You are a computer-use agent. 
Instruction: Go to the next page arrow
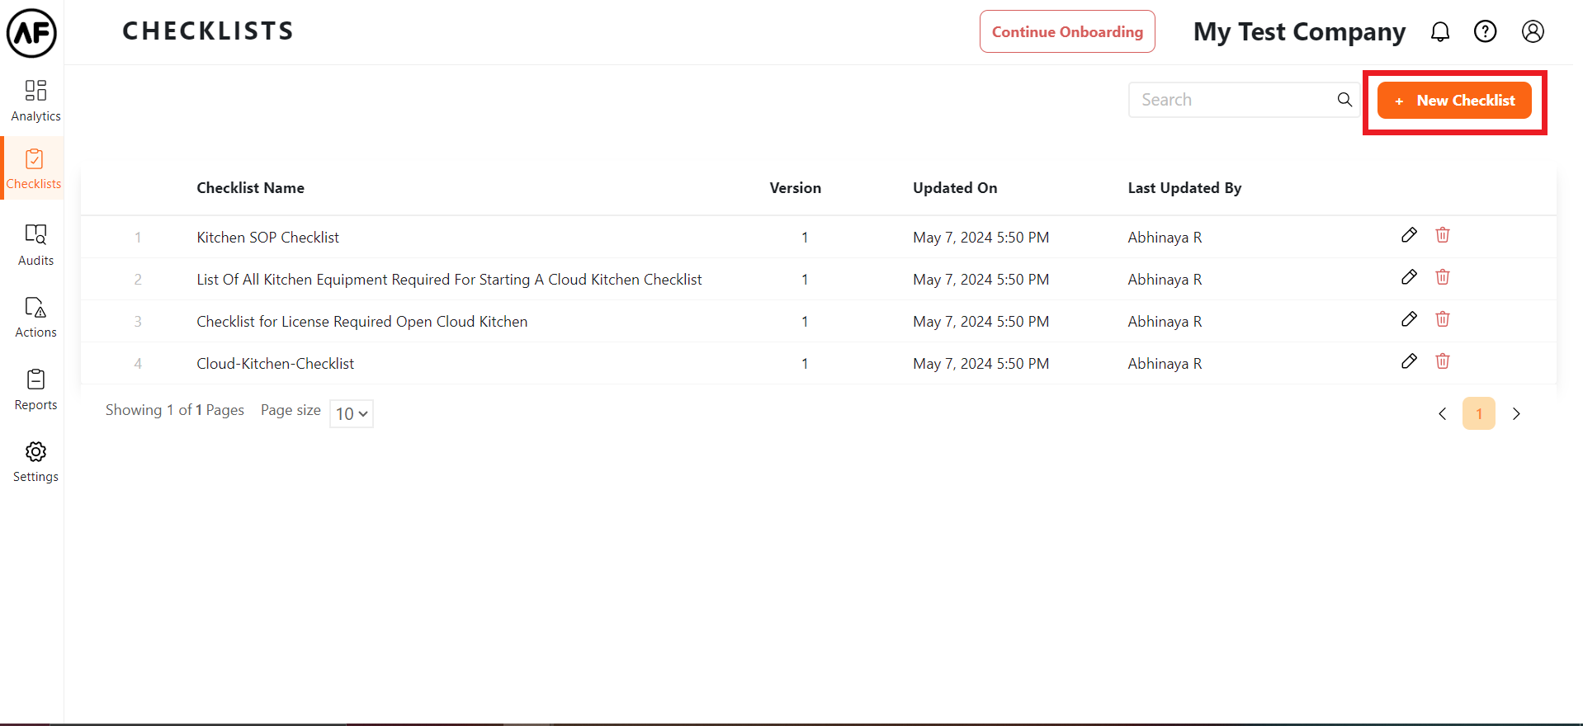coord(1516,414)
